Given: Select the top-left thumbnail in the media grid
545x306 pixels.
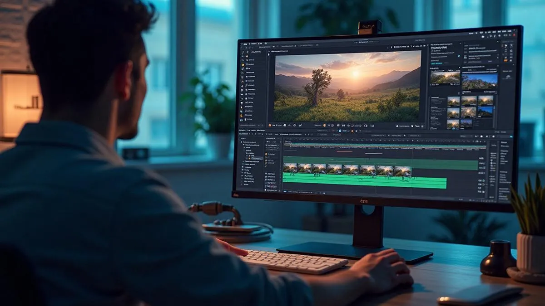Looking at the screenshot, I should click(x=453, y=101).
